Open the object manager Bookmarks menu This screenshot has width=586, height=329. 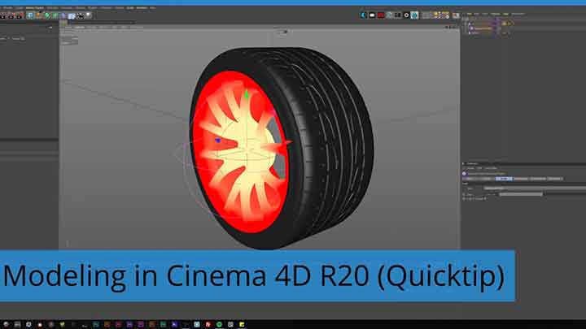point(518,14)
